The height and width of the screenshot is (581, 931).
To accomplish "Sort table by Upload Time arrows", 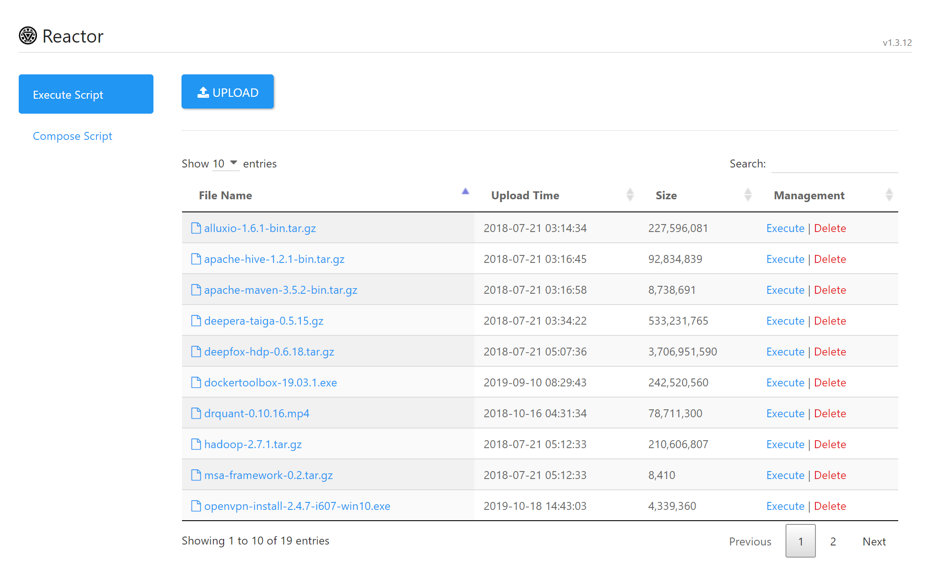I will (x=630, y=195).
